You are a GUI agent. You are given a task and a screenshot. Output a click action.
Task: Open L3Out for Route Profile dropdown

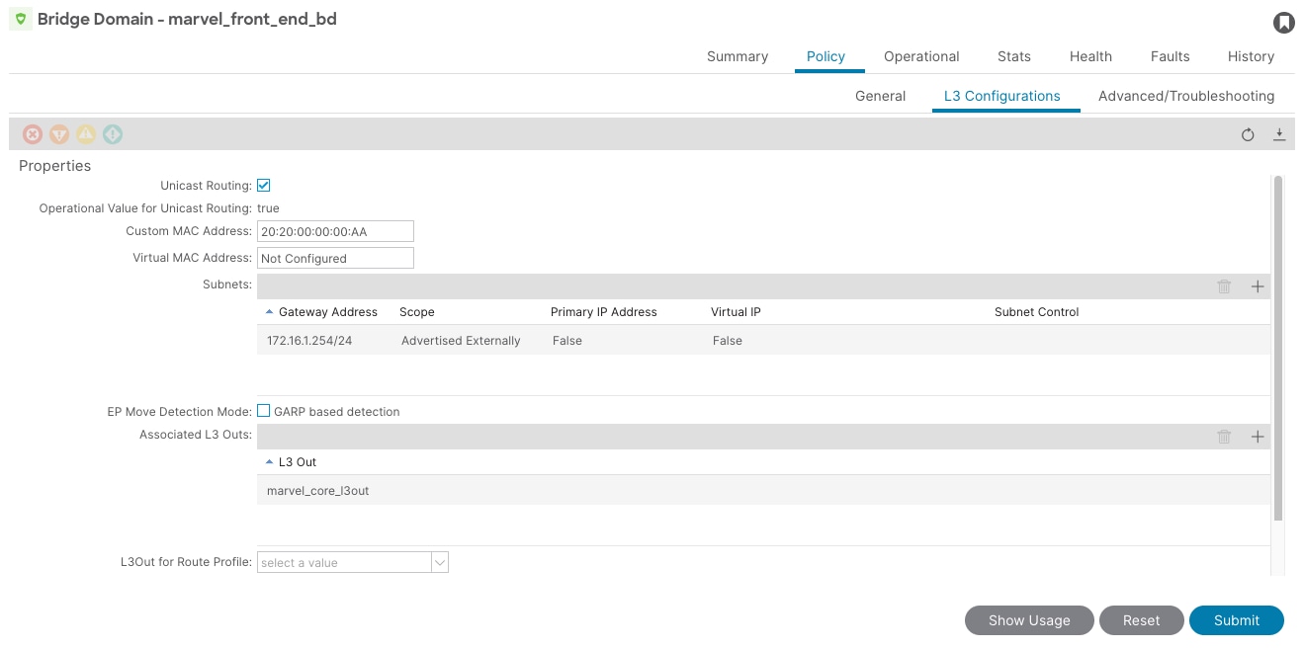click(x=353, y=562)
